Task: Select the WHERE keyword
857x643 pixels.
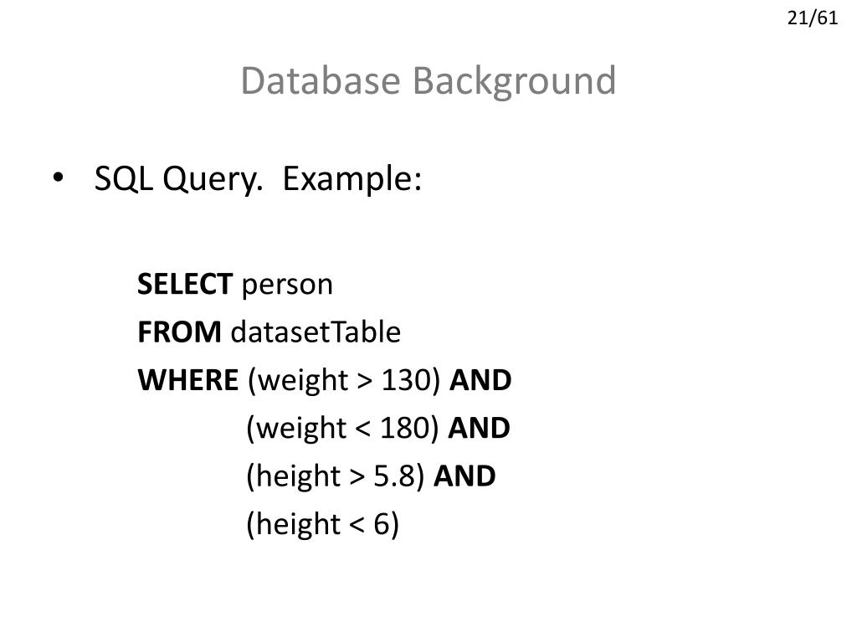Action: 188,380
